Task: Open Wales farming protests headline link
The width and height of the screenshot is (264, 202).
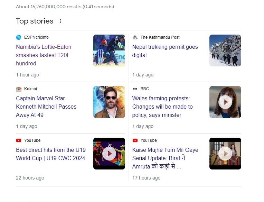Action: point(162,107)
